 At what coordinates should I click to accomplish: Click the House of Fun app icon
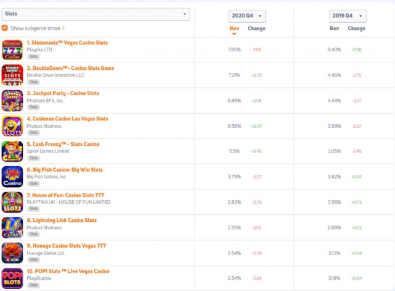tap(12, 202)
